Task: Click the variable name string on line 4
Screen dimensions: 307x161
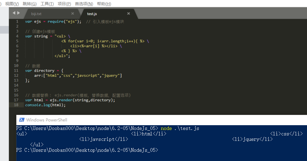Action: click(41, 36)
